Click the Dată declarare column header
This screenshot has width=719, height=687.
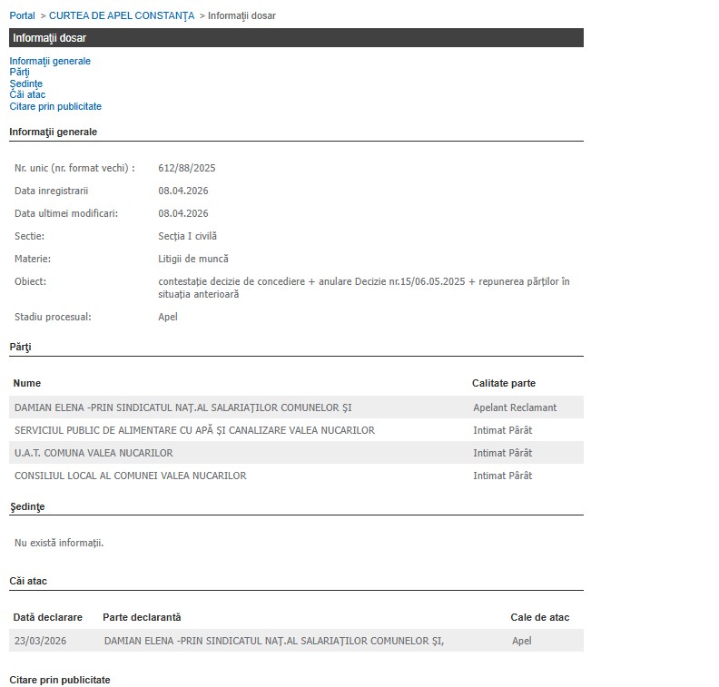47,617
